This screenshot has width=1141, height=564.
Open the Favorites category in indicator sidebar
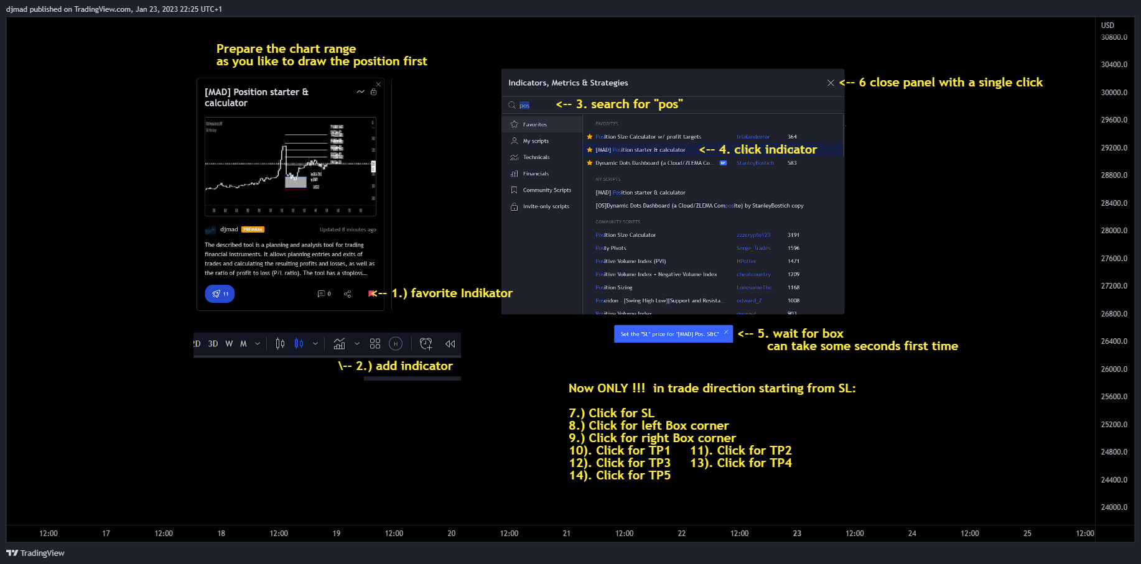[x=541, y=124]
